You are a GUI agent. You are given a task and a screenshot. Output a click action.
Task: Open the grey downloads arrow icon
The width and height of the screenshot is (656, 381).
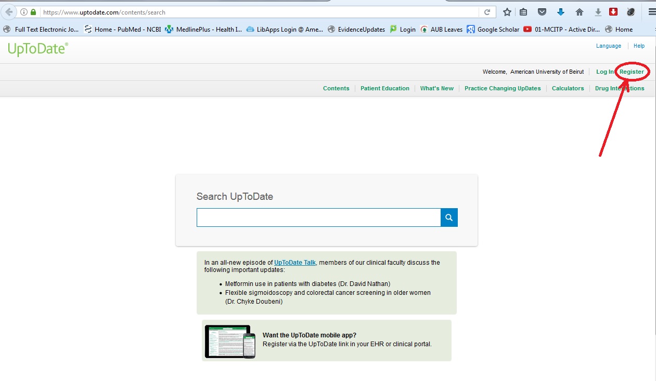pos(598,12)
